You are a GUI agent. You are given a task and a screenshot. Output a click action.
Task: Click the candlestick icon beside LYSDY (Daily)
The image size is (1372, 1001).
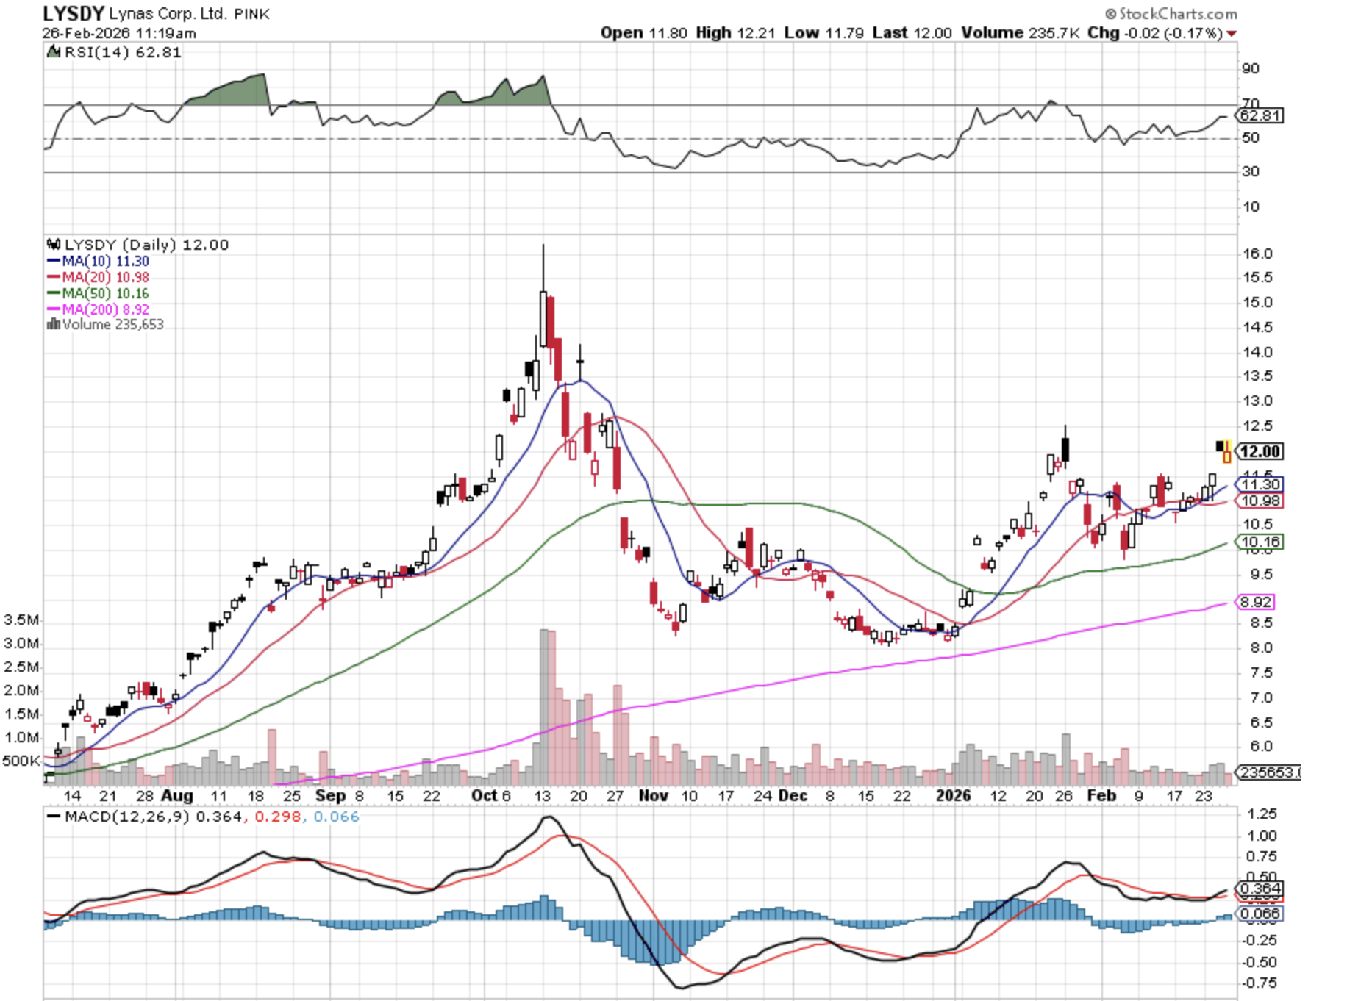pos(54,245)
